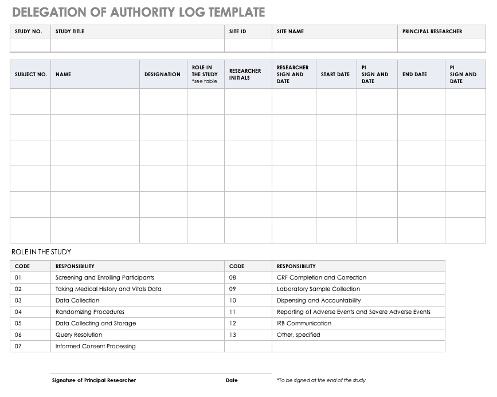Click first row cell under Name column
Image resolution: width=497 pixels, height=397 pixels.
95,101
